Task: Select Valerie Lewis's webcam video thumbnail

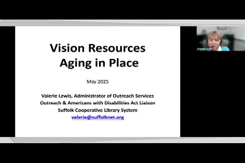Action: pos(220,38)
